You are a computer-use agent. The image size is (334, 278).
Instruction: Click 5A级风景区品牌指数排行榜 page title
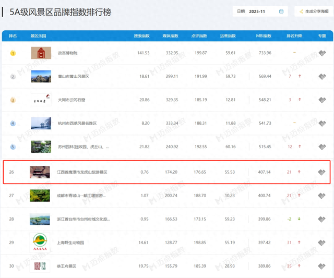coord(61,12)
